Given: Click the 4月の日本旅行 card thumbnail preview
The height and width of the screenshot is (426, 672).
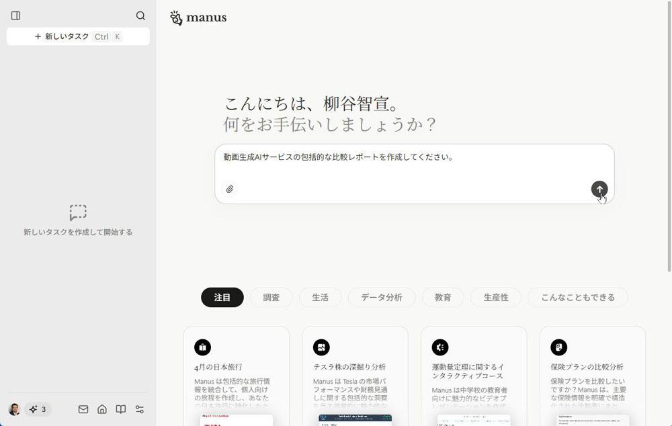Looking at the screenshot, I should coord(237,421).
